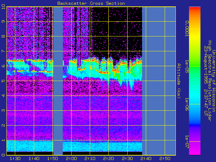This screenshot has width=216, height=162.
Task: Click the blank no-data region after 2:37
Action: click(x=159, y=81)
